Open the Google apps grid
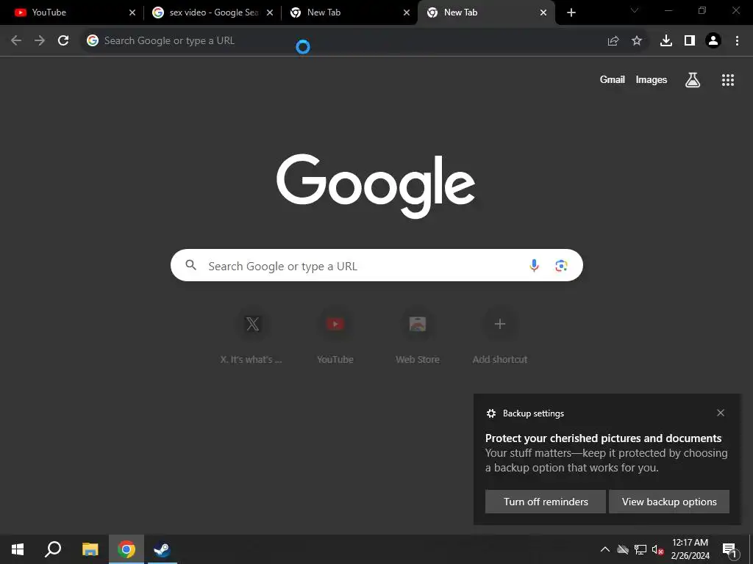 [x=728, y=80]
